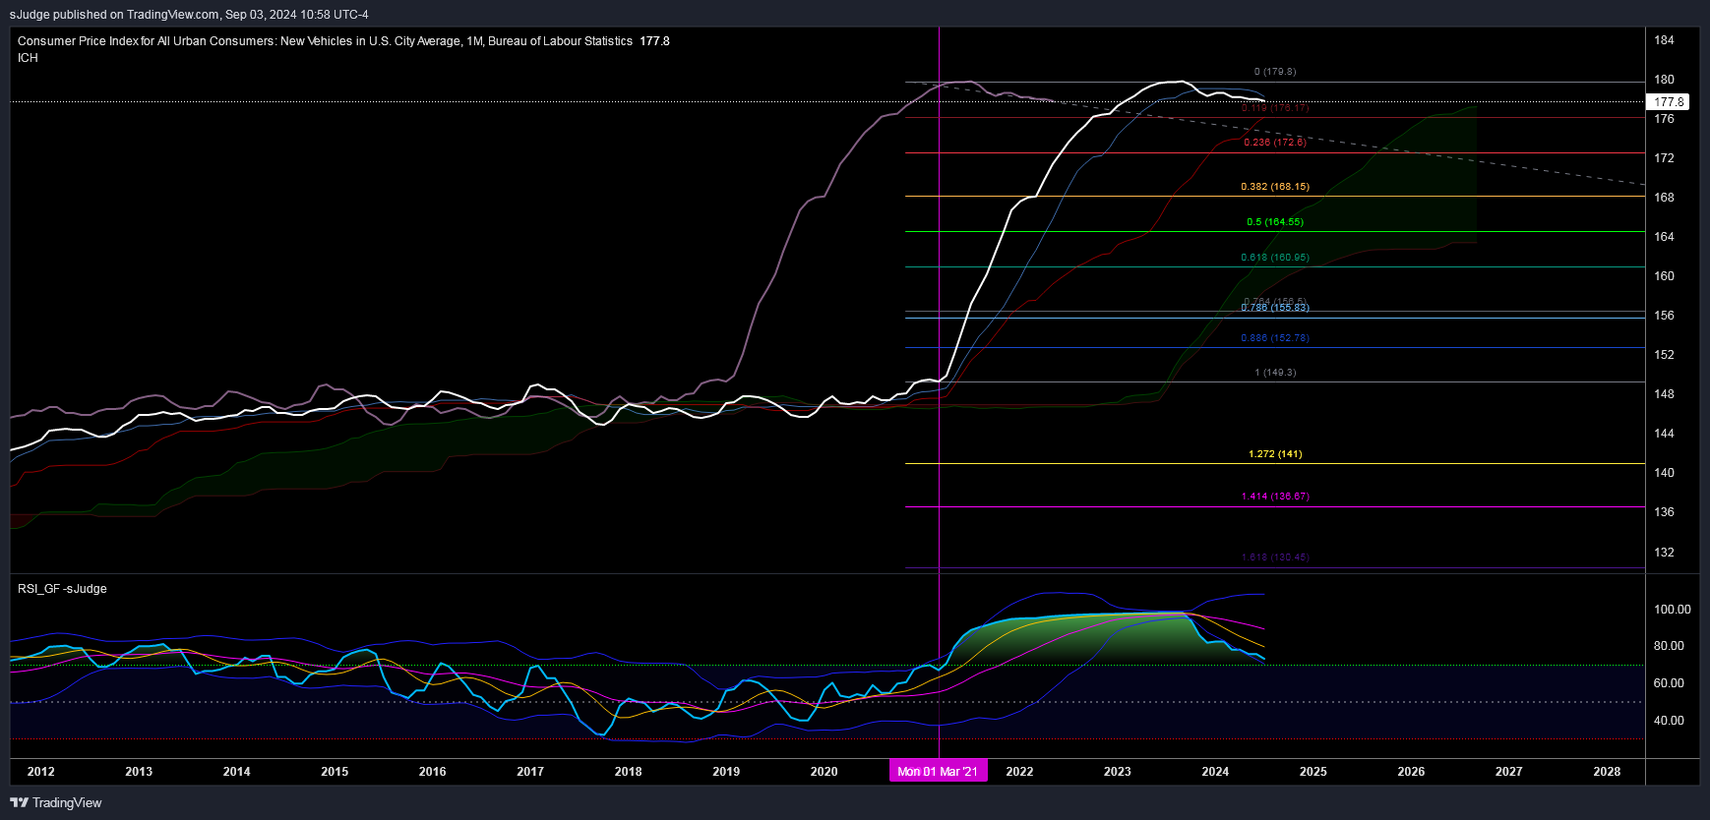Click the 132 value on price axis

coord(1664,553)
